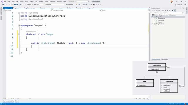Click the CRLF line ending indicator
The image size is (188, 105).
[148, 99]
